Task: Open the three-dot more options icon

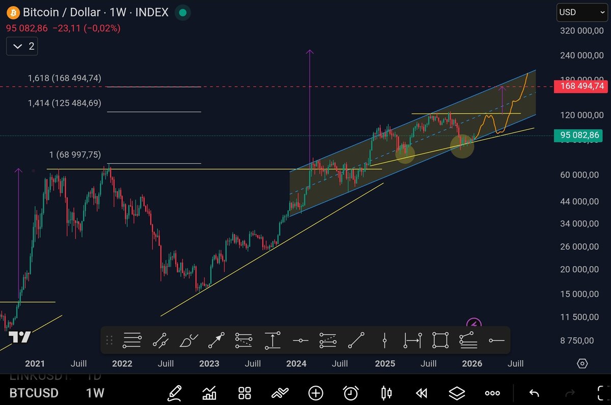Action: (492, 393)
